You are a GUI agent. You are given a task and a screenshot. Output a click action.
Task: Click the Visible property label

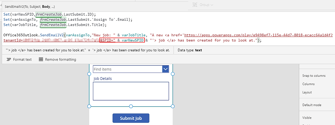[307, 118]
